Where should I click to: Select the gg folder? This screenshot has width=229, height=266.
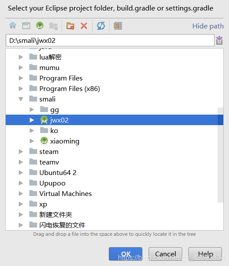pos(55,110)
